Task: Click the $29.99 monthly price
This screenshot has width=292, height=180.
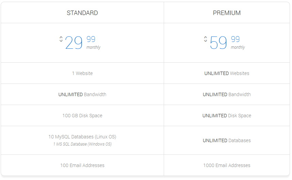Action: pyautogui.click(x=80, y=43)
